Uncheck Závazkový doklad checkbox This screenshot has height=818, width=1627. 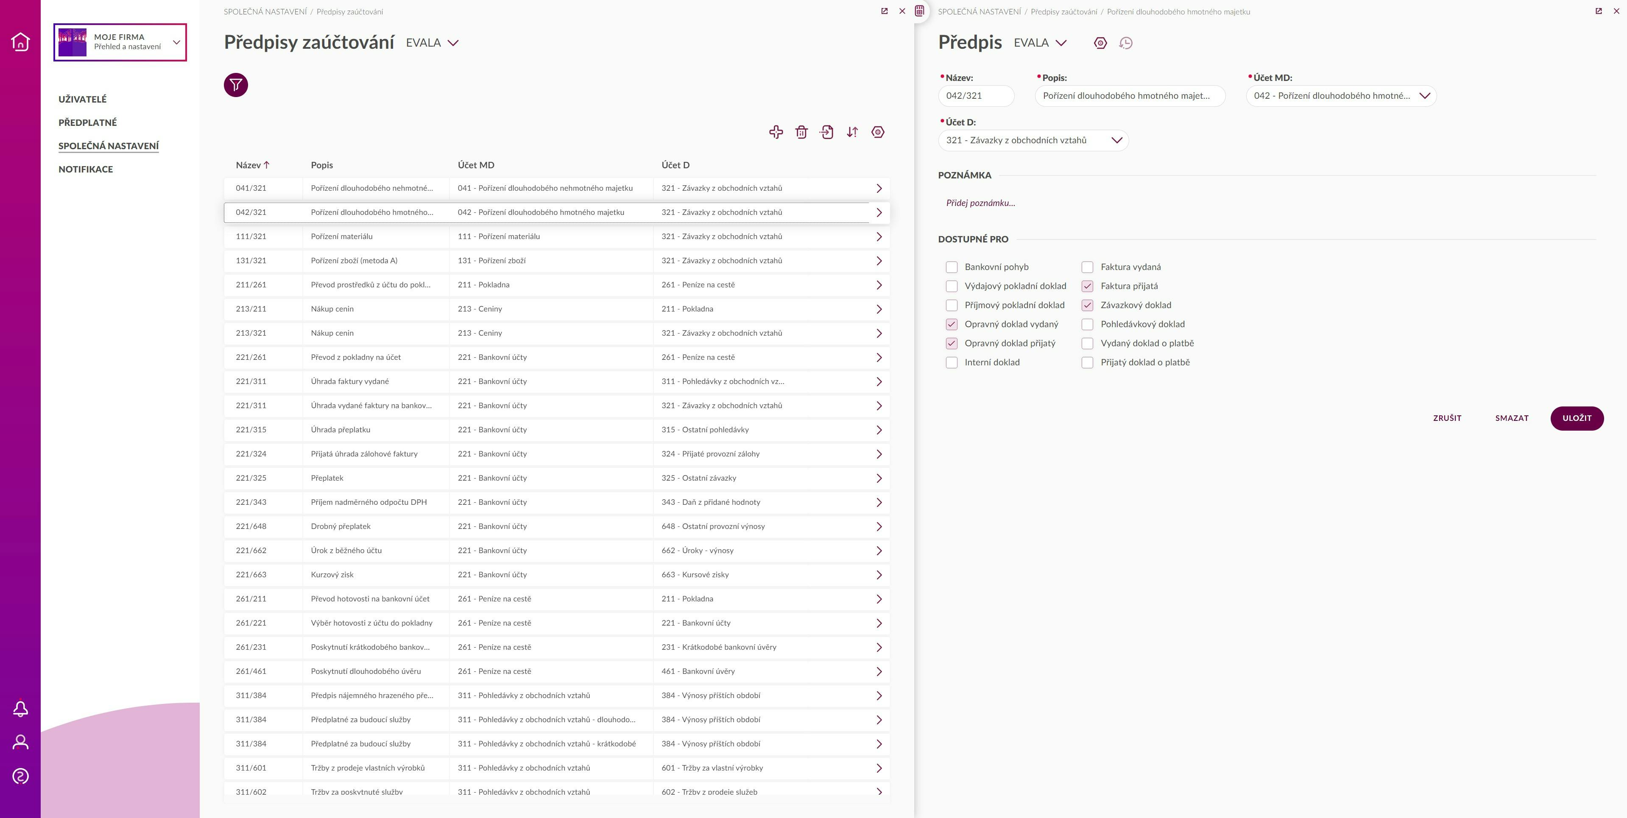1087,306
